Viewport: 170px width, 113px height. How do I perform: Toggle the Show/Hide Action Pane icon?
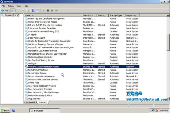tap(37, 11)
